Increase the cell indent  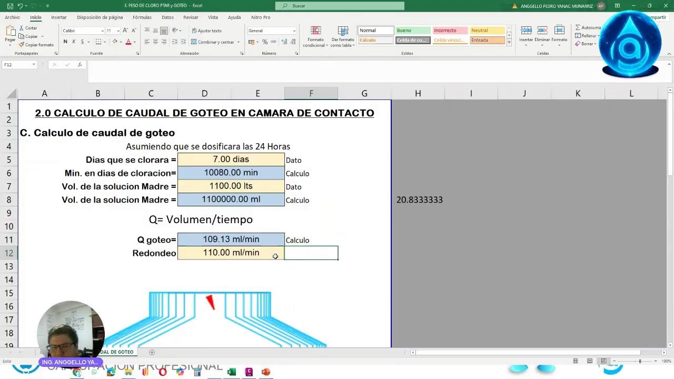click(x=183, y=42)
